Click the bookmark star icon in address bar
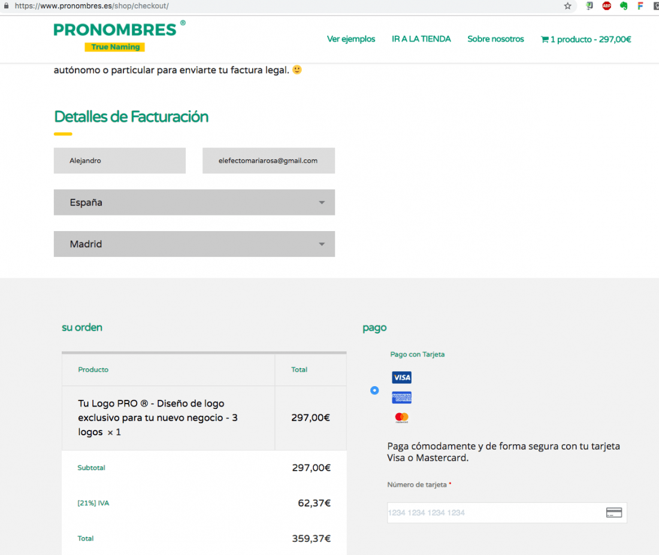The image size is (659, 555). click(567, 6)
